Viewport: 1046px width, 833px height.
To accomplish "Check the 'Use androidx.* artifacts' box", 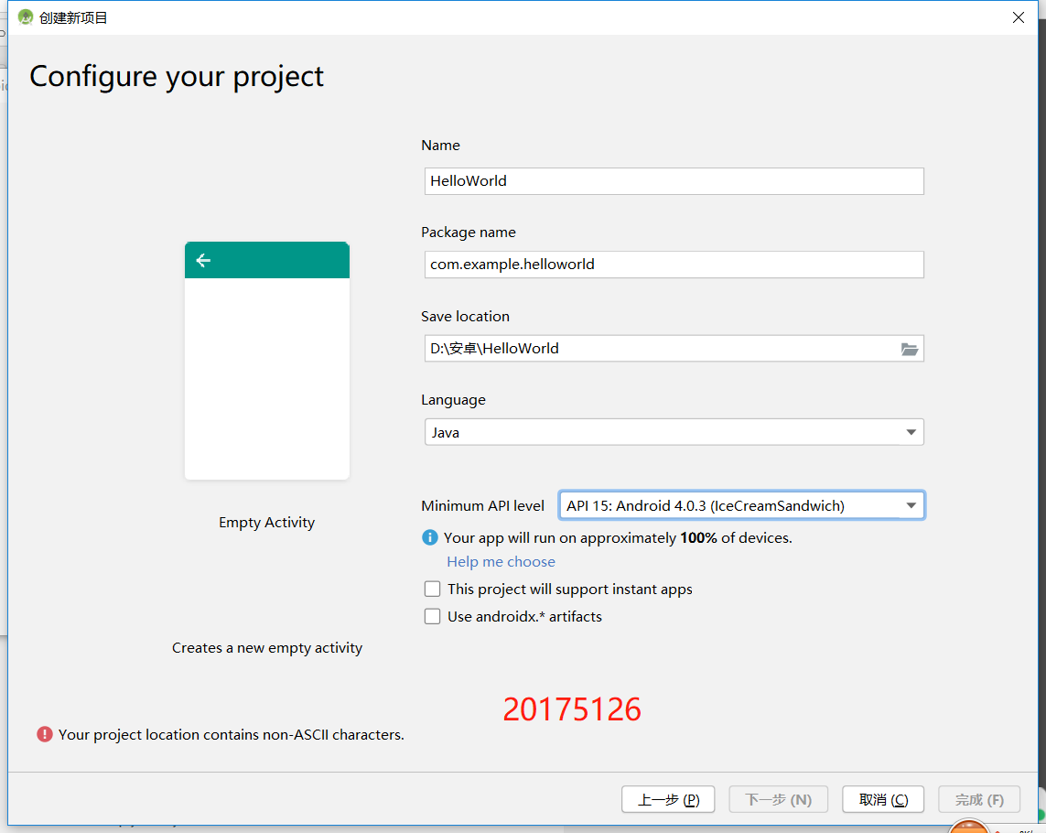I will (432, 616).
